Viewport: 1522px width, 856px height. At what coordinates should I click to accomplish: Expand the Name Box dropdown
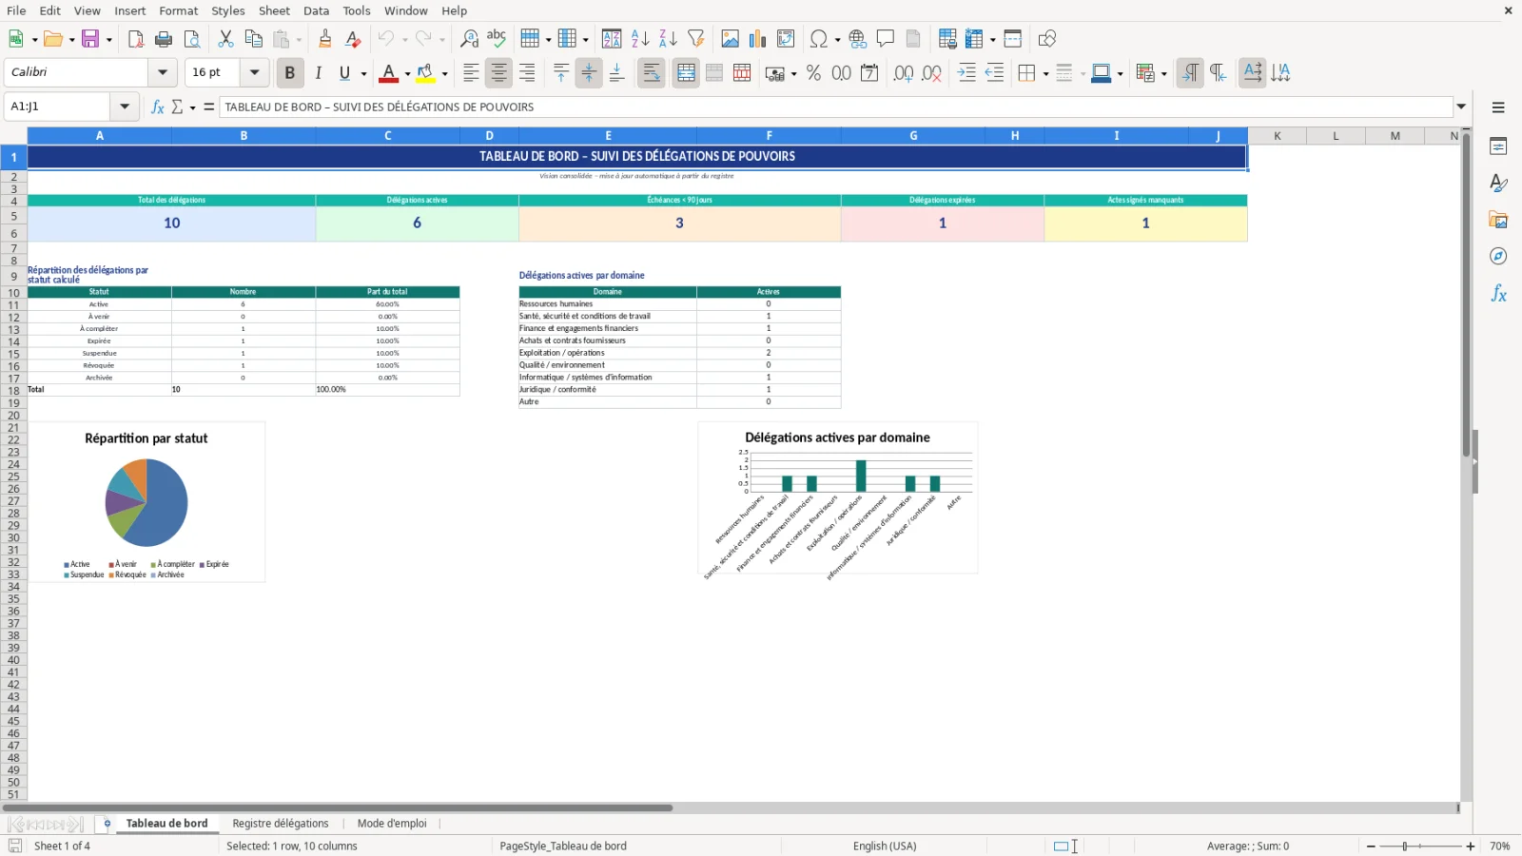point(125,107)
